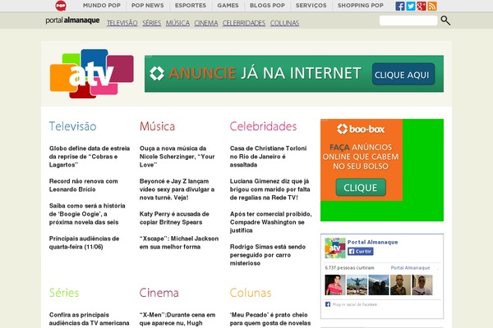Open the Celebridades section heading
493x328 pixels.
pos(263,126)
